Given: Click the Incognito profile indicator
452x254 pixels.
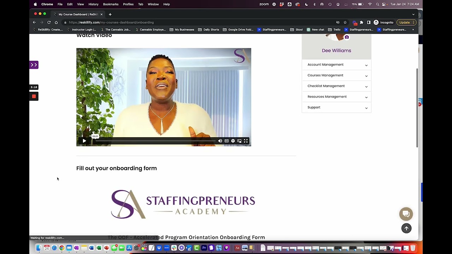Looking at the screenshot, I should 383,22.
